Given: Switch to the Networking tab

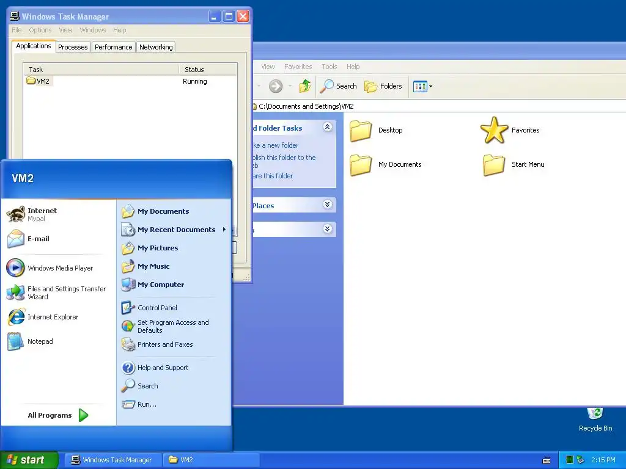Looking at the screenshot, I should click(156, 46).
